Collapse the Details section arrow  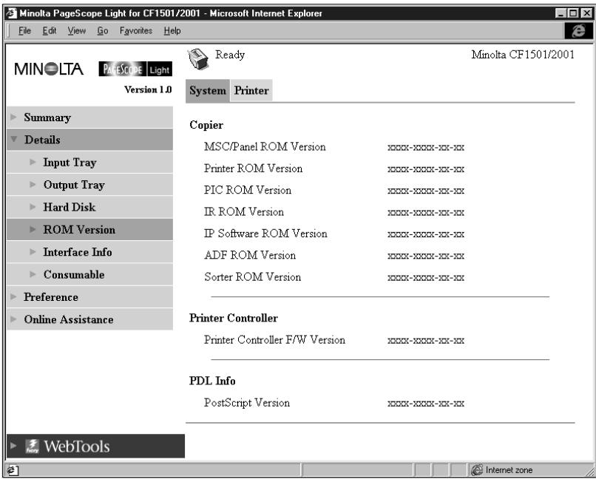click(x=14, y=139)
